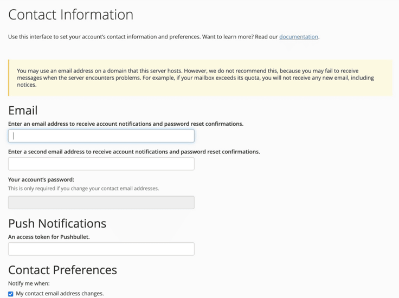Image resolution: width=399 pixels, height=298 pixels.
Task: Click the 'Email' section heading
Action: point(23,111)
